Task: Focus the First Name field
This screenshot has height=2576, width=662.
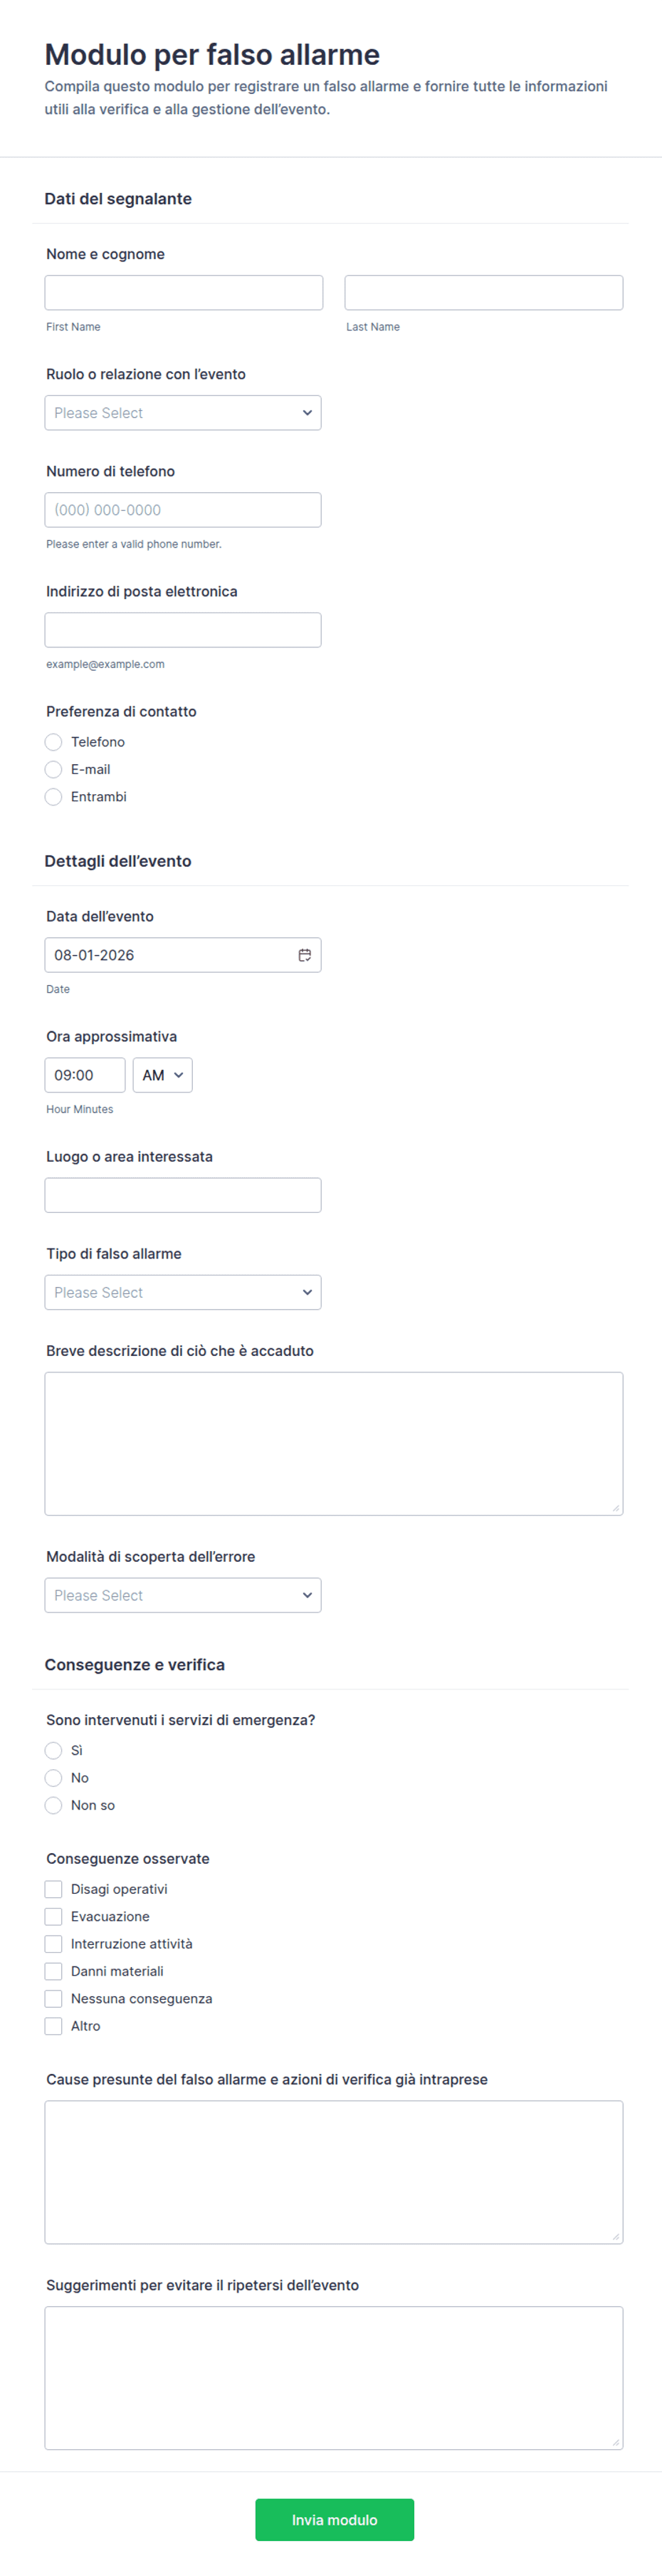Action: (x=184, y=293)
